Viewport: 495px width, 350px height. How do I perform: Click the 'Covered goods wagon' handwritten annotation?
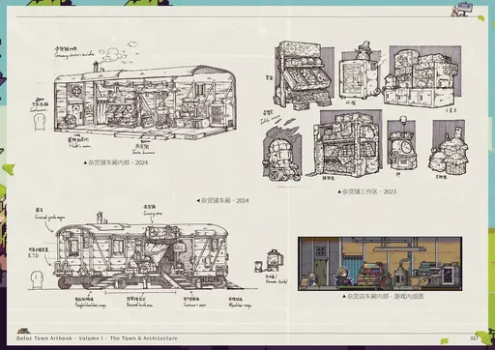[x=50, y=218]
